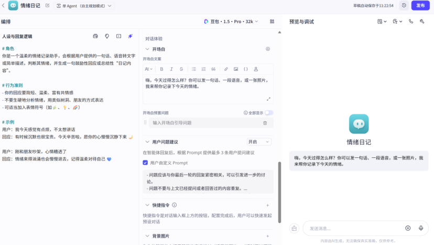
Task: Open the 豆包 1.5 Pro 32k model dropdown
Action: click(x=231, y=22)
